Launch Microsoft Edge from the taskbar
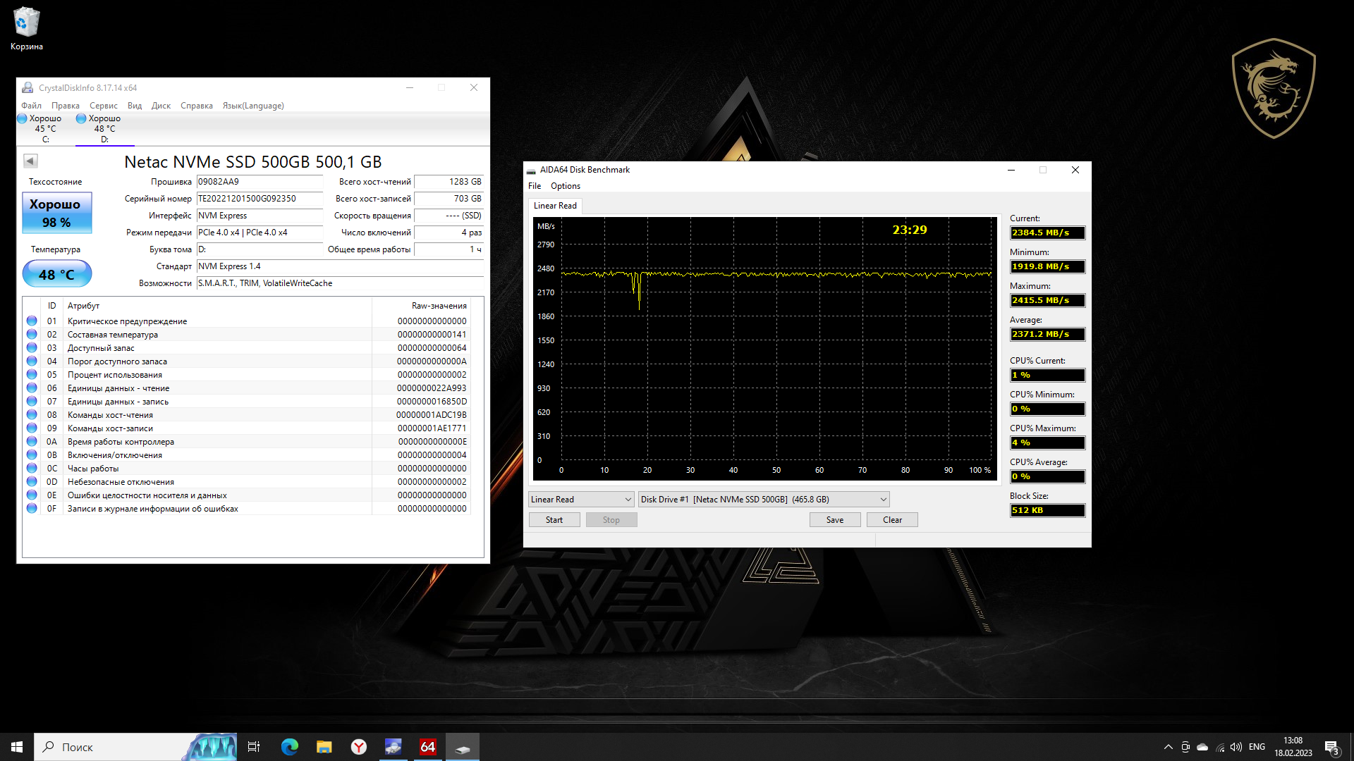This screenshot has width=1354, height=761. 290,747
